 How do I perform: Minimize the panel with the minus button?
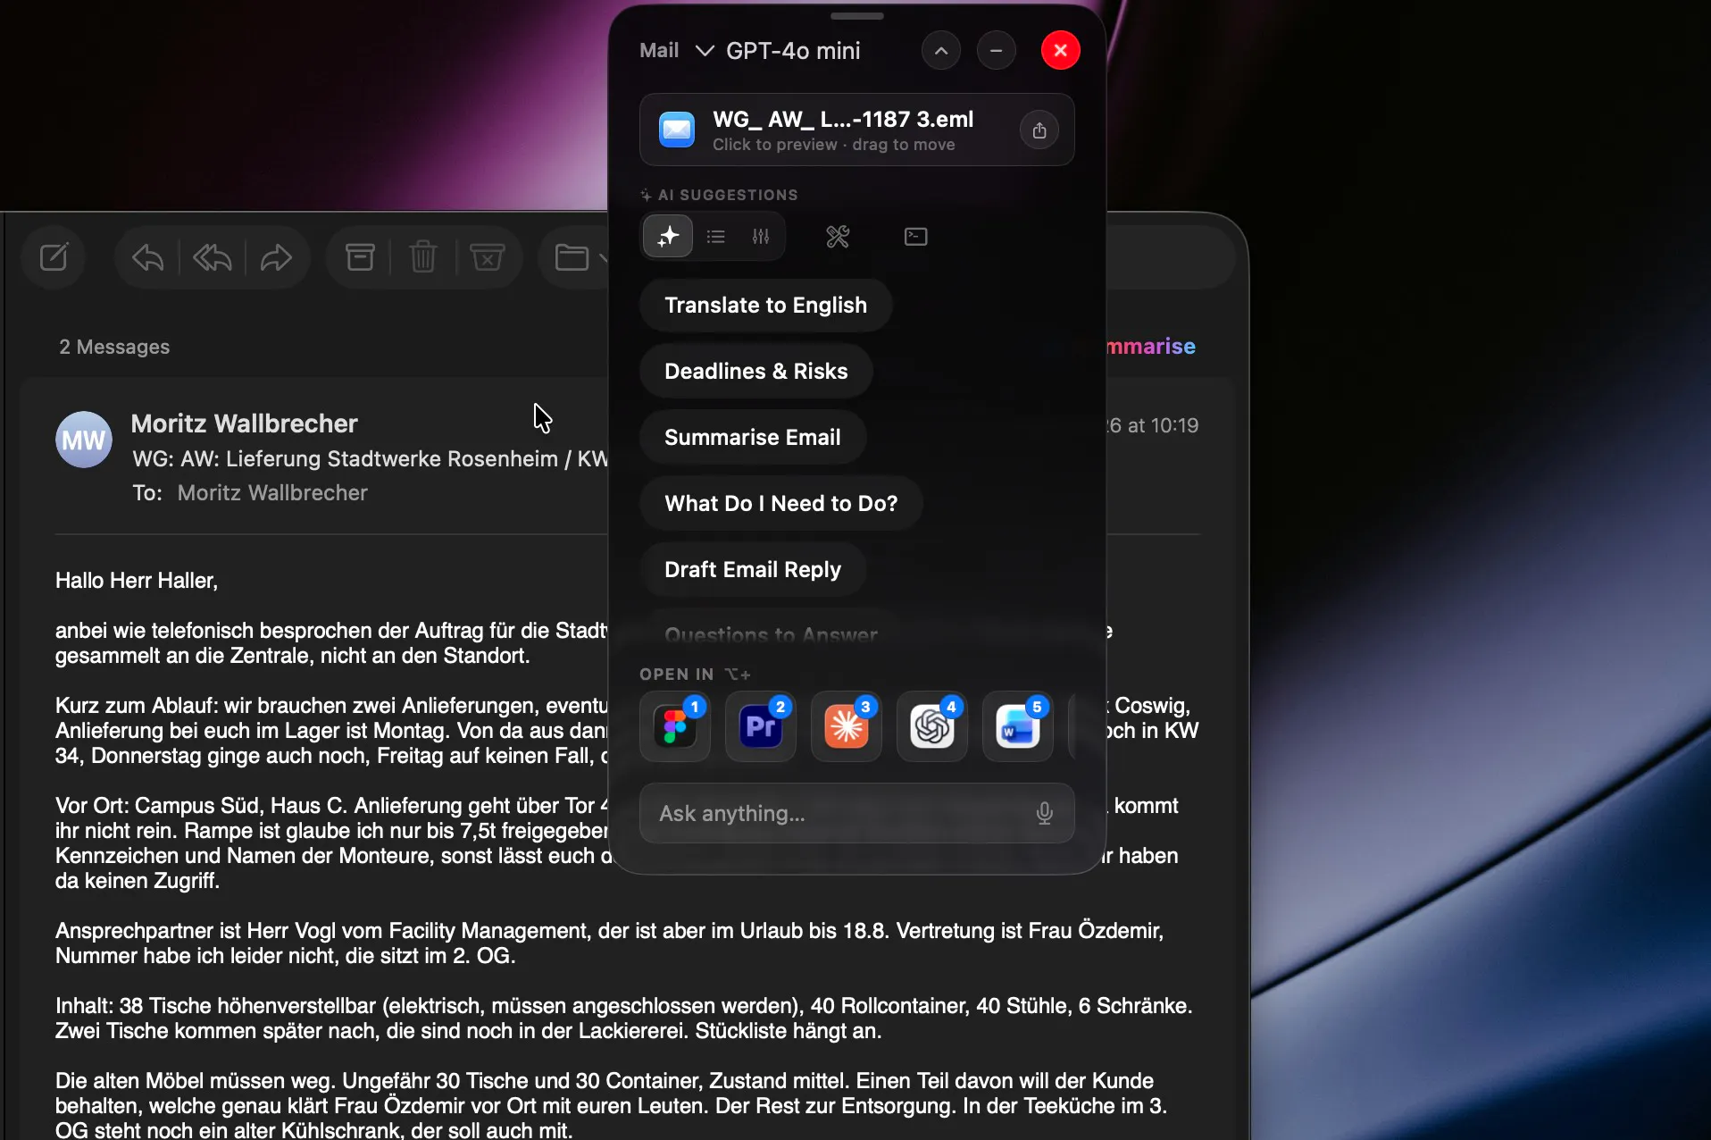point(997,51)
